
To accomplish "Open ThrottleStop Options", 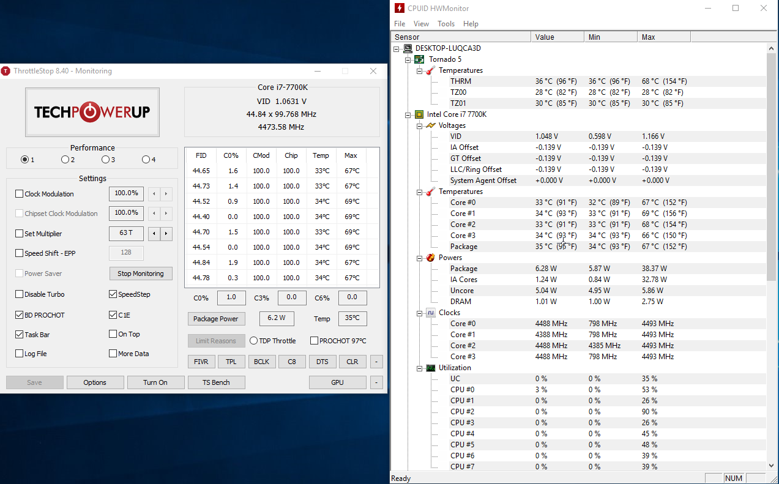I will (95, 382).
